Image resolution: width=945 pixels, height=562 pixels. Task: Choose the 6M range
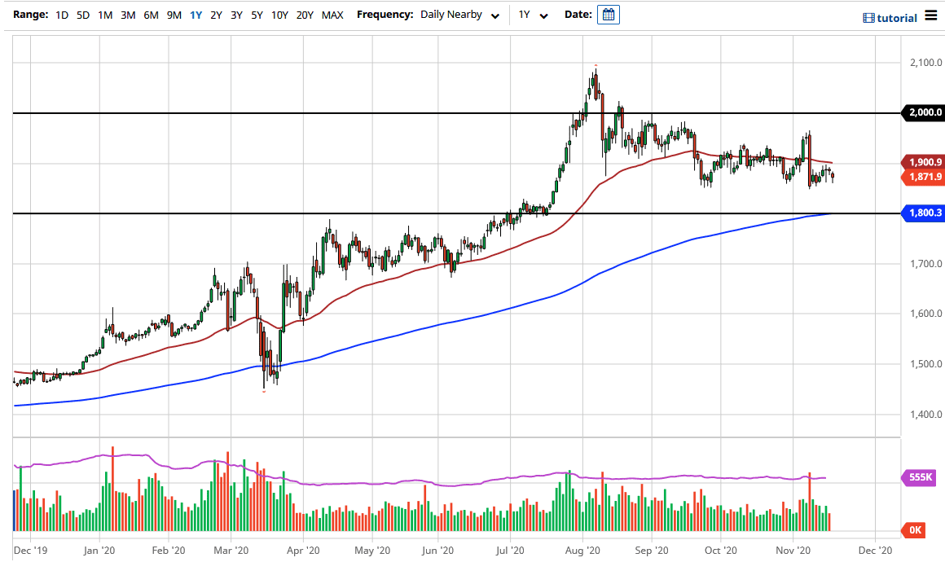pos(151,15)
